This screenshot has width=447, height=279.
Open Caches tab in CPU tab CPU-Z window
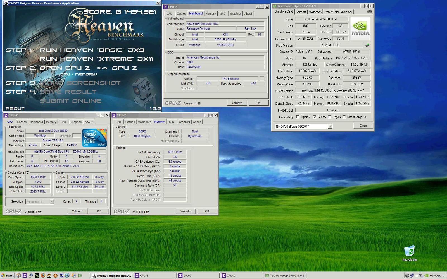click(x=22, y=122)
